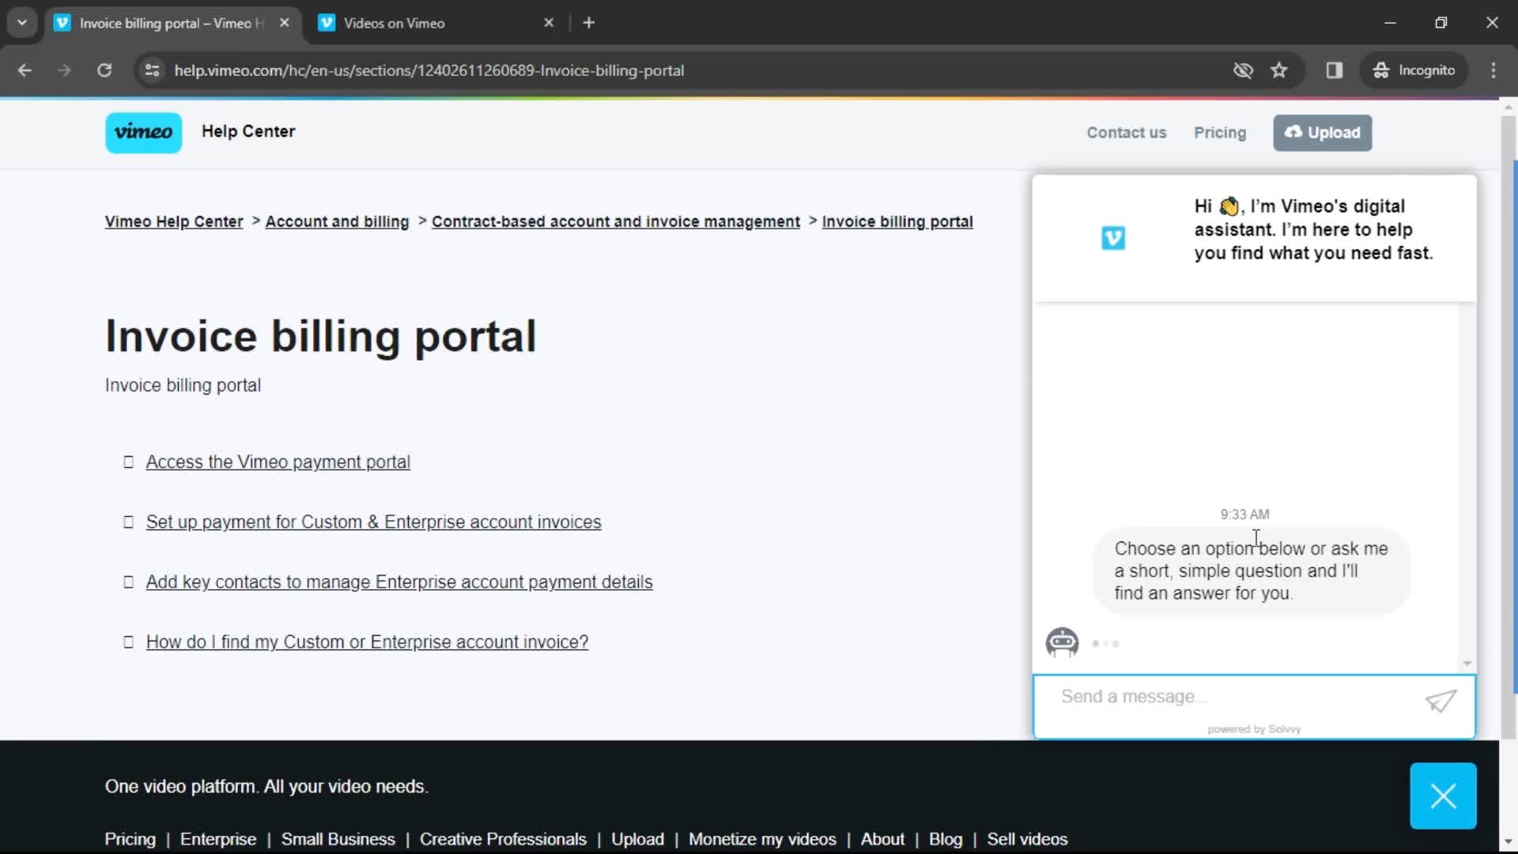Click the document icon beside How do I find invoice
The width and height of the screenshot is (1518, 854).
(x=128, y=642)
